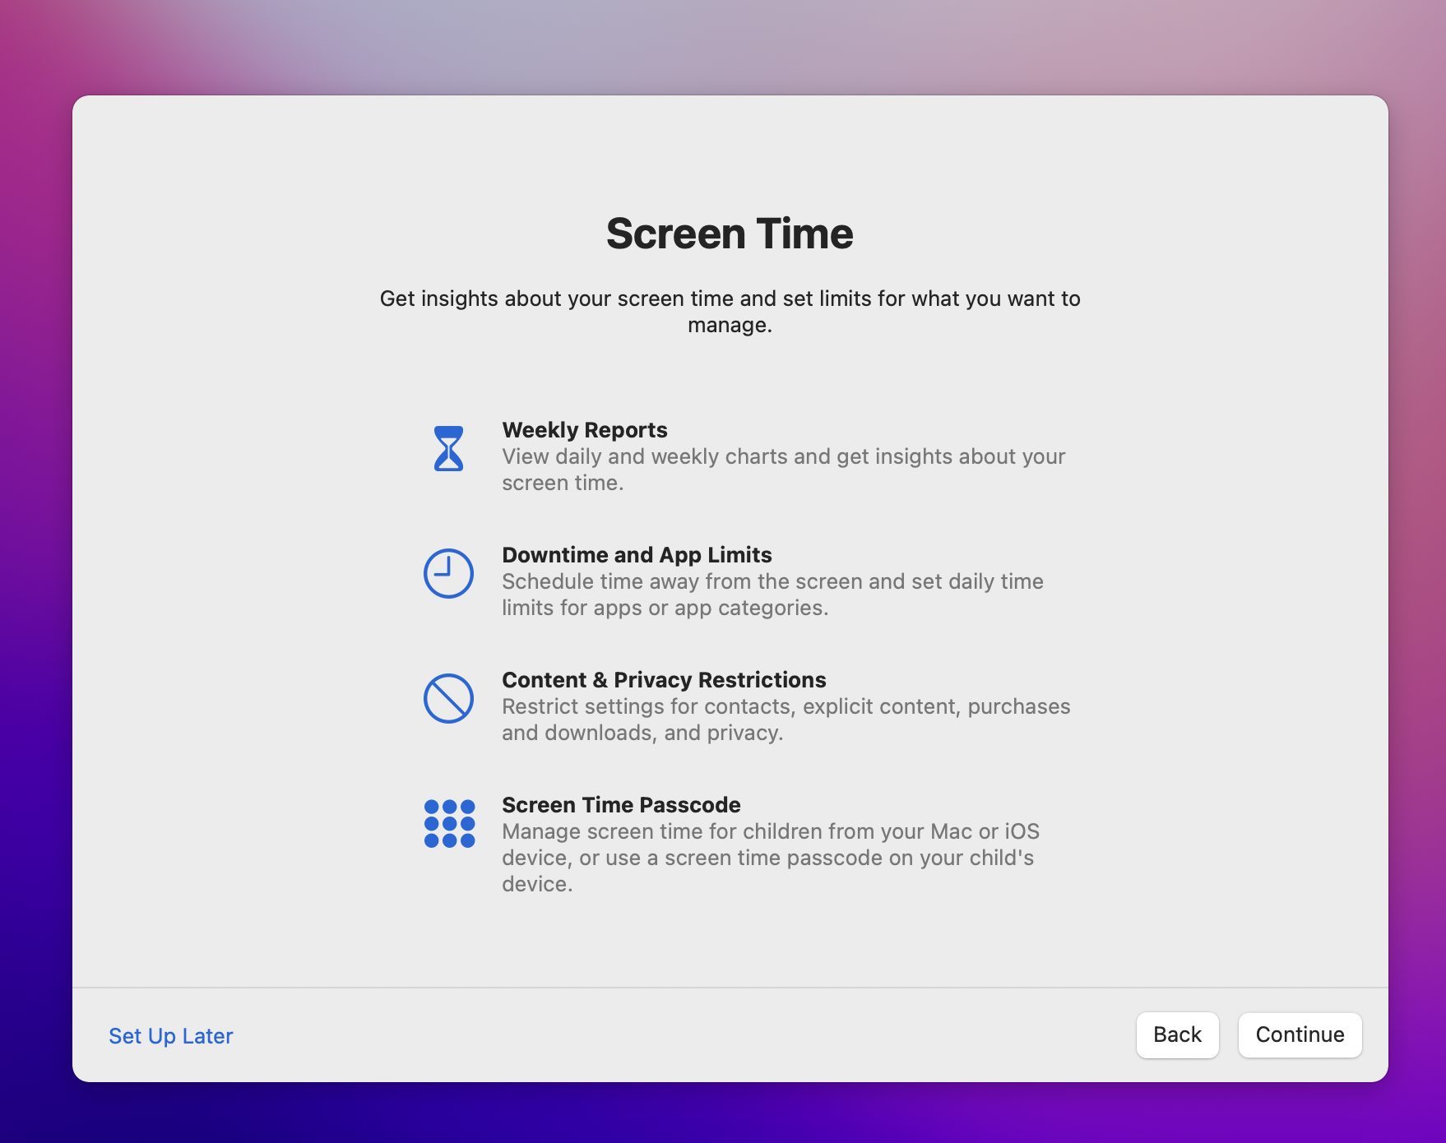Click the Screen Time Passcode heading

pos(621,805)
